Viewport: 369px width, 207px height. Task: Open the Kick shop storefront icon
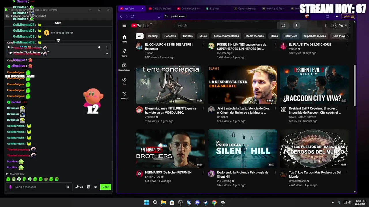[x=89, y=187]
